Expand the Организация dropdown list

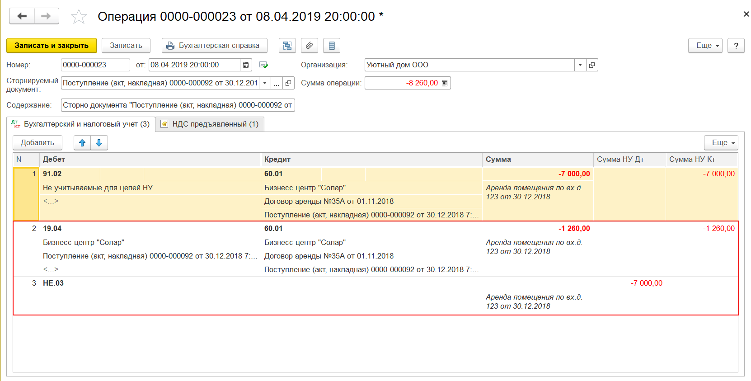pyautogui.click(x=580, y=65)
